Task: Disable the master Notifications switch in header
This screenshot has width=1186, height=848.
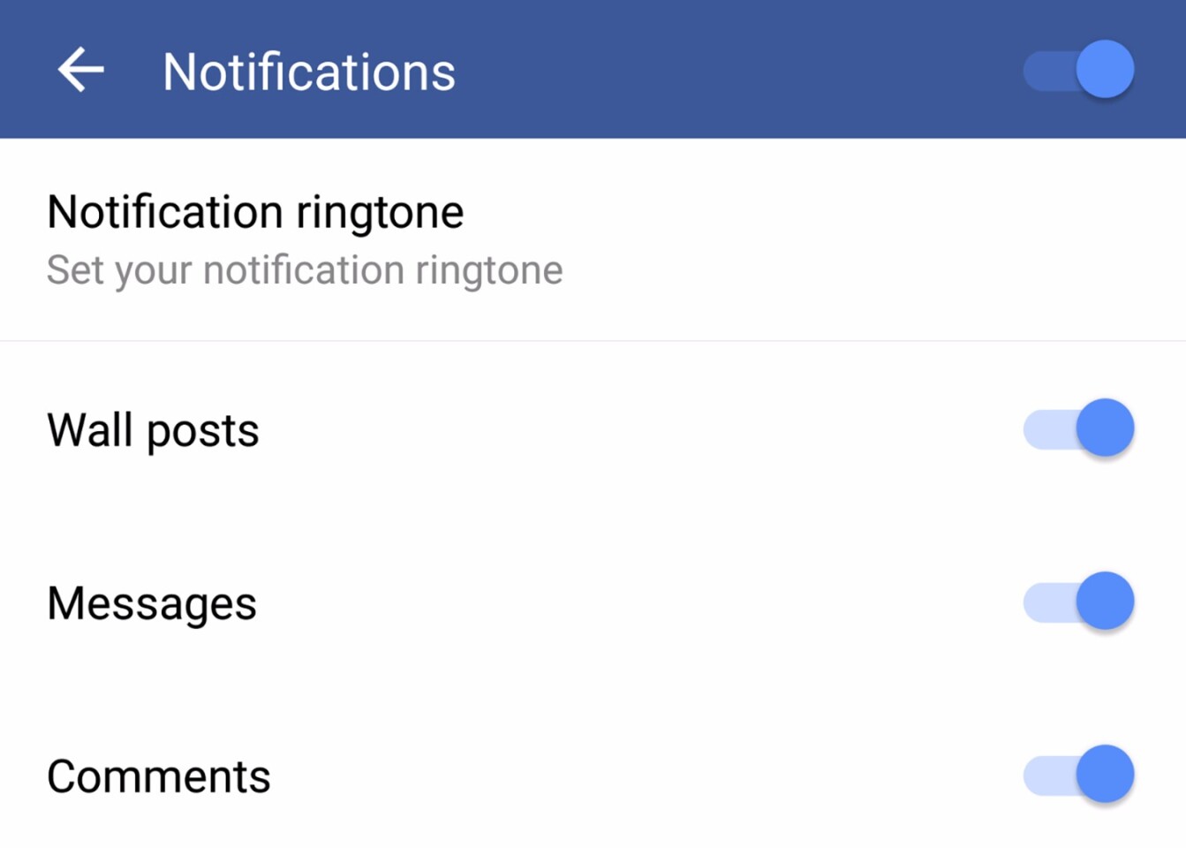Action: 1078,70
